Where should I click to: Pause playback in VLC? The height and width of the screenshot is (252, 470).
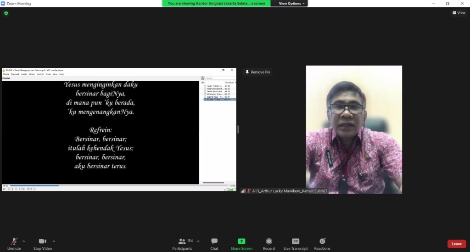[x=4, y=189]
